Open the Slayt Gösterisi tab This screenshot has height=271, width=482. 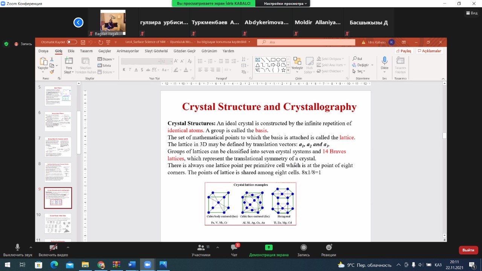tap(156, 51)
